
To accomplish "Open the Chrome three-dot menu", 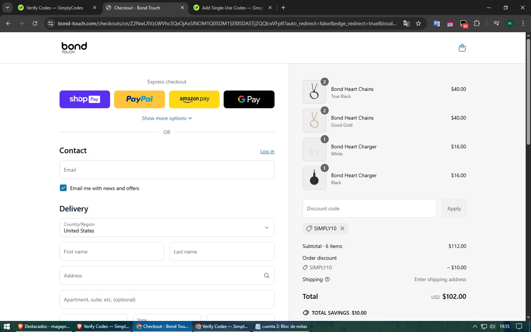I will pos(523,23).
